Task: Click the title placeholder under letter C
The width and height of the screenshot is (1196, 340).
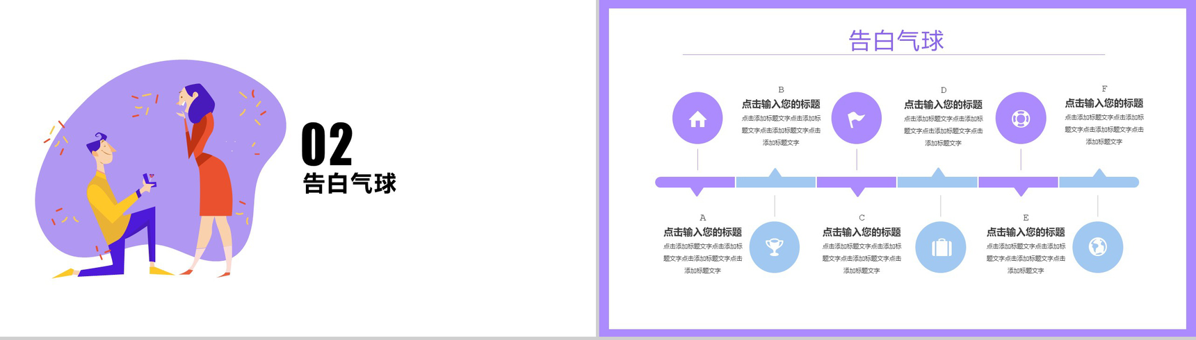Action: (x=862, y=232)
